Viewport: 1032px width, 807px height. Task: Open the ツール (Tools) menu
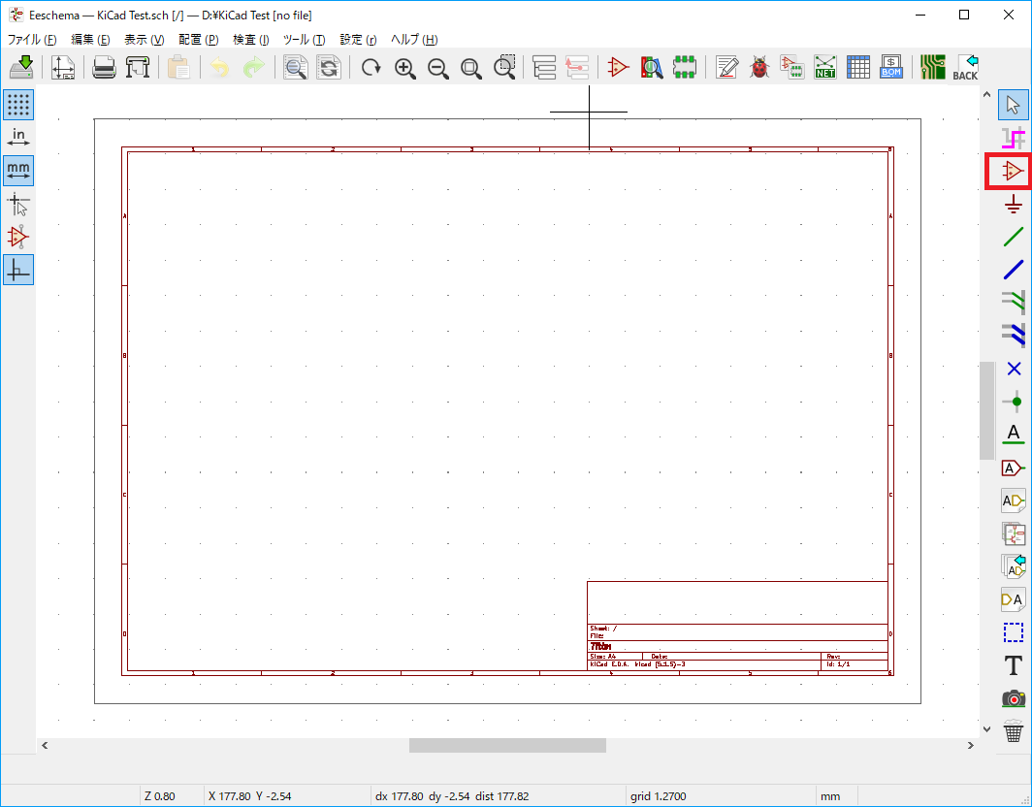click(305, 40)
